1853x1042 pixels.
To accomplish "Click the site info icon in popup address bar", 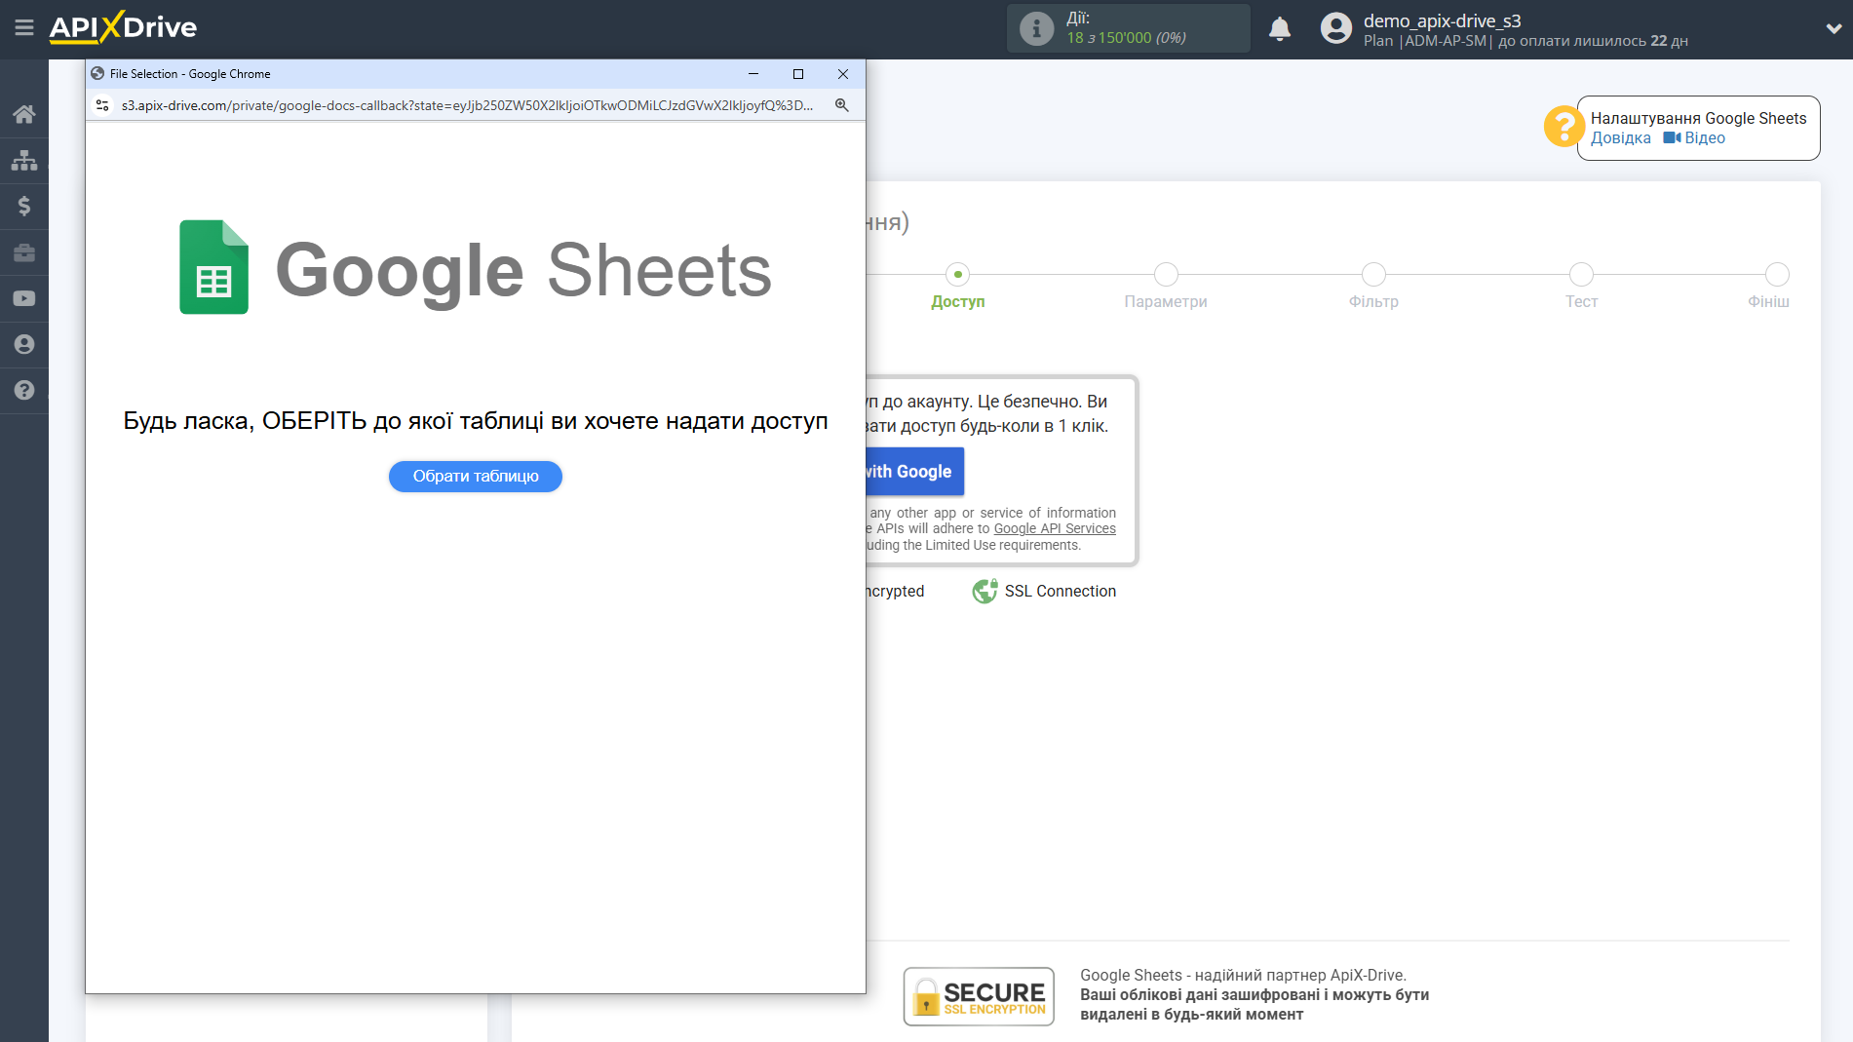I will 102,105.
